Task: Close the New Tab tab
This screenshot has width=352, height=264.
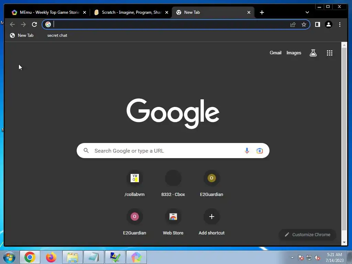Action: click(x=249, y=12)
